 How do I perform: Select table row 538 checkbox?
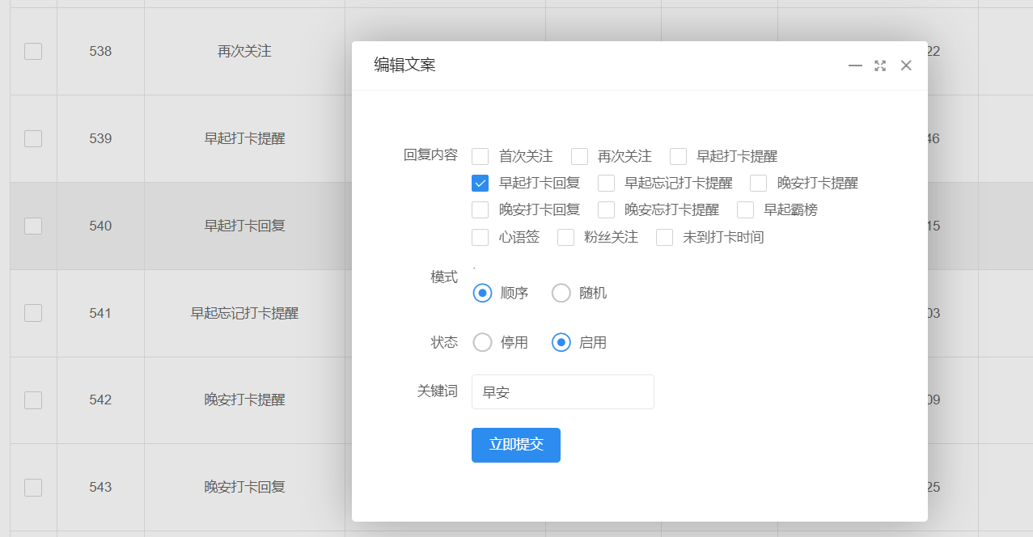pyautogui.click(x=33, y=51)
